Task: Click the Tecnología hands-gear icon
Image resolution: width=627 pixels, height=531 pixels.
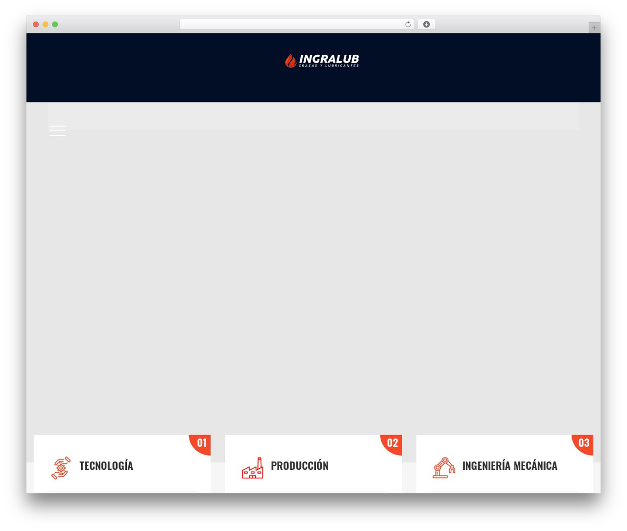Action: (x=61, y=468)
